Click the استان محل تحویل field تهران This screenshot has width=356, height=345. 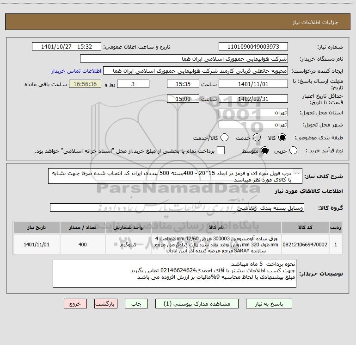tap(253, 113)
